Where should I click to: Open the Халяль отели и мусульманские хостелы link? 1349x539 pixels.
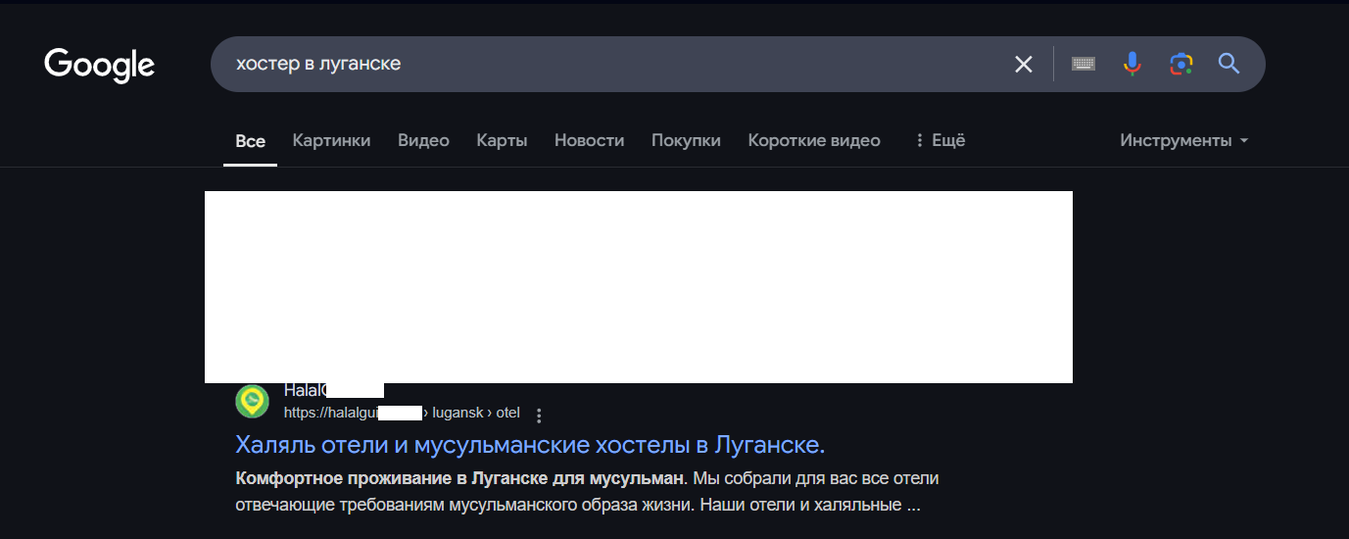(530, 445)
